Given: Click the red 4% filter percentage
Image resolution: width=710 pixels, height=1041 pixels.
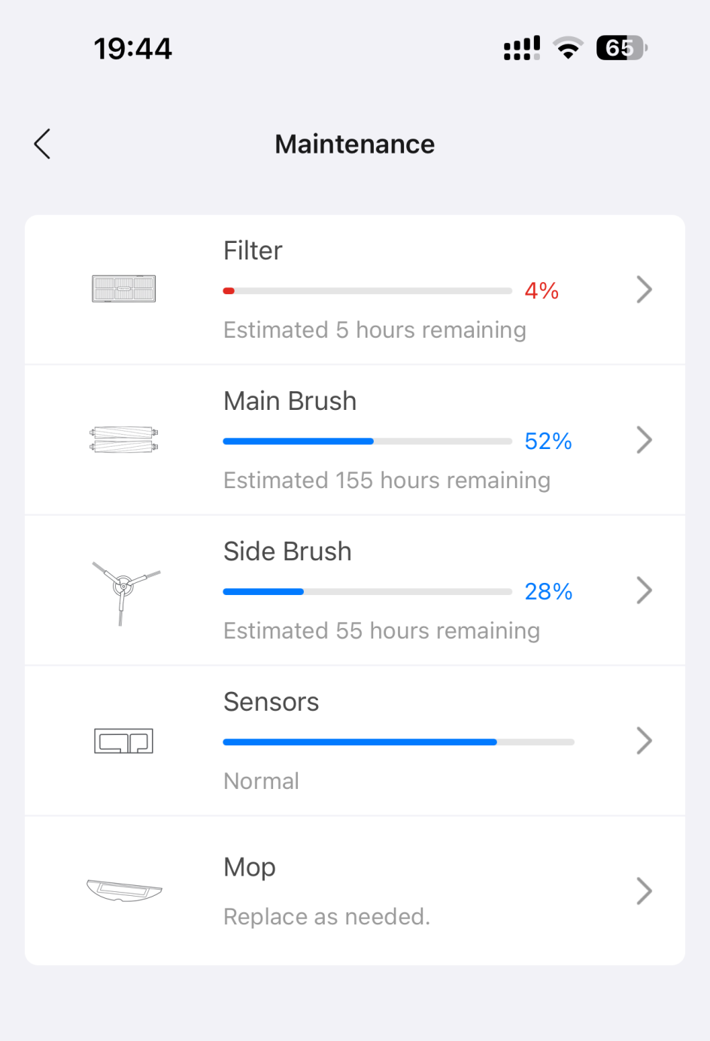Looking at the screenshot, I should [x=542, y=291].
